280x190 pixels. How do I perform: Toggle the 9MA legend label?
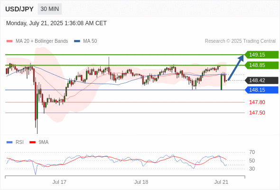(x=44, y=142)
